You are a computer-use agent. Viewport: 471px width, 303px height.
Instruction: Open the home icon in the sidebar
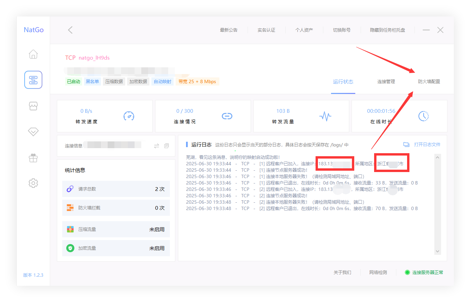click(x=33, y=54)
